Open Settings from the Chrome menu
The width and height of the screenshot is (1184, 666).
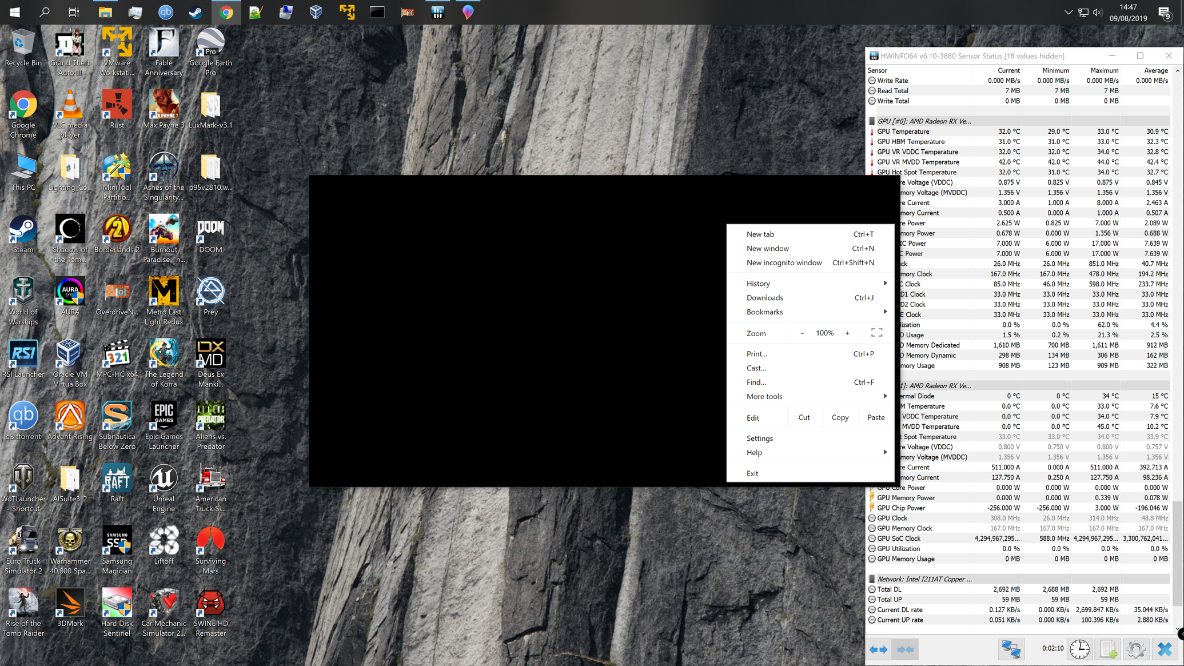[759, 438]
